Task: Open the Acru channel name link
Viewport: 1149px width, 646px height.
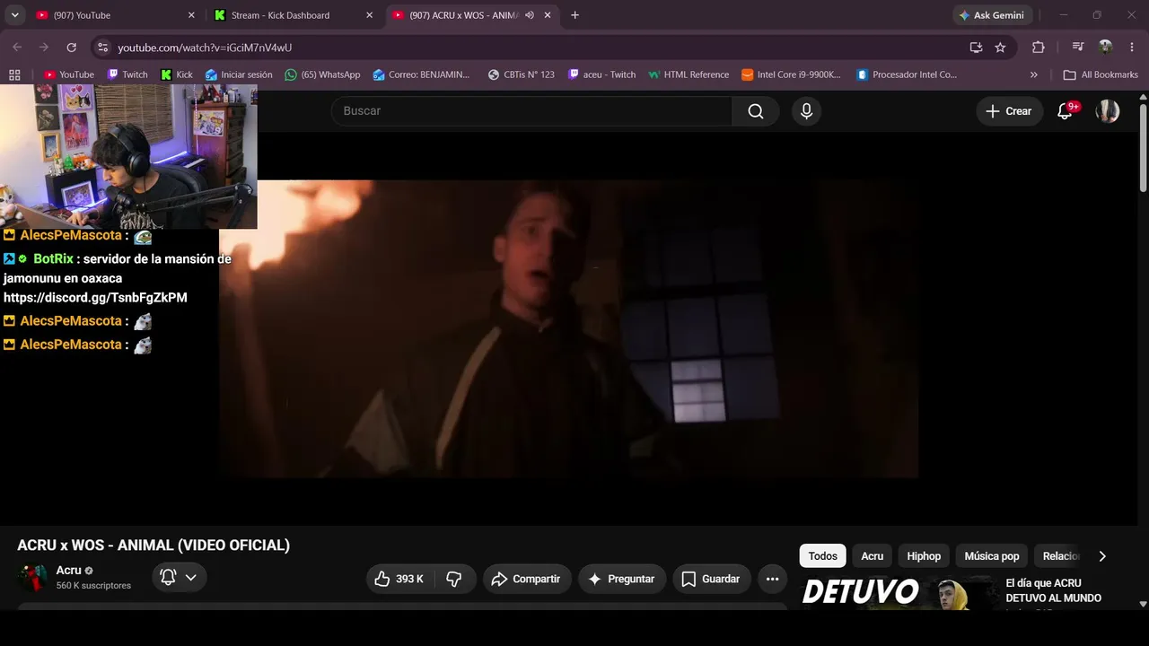Action: pos(68,571)
